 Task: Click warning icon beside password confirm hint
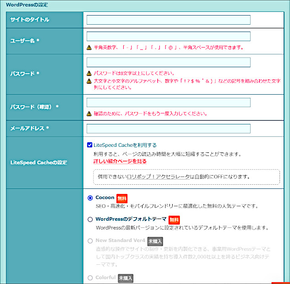click(x=89, y=113)
